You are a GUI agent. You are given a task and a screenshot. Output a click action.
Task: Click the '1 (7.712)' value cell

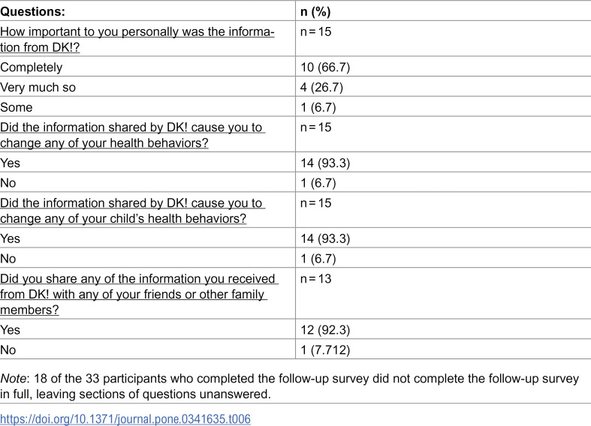[325, 350]
